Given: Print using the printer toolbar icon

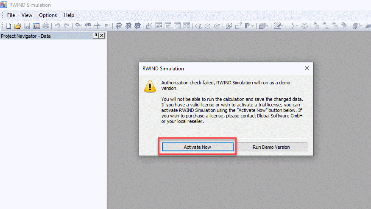Looking at the screenshot, I should click(46, 26).
